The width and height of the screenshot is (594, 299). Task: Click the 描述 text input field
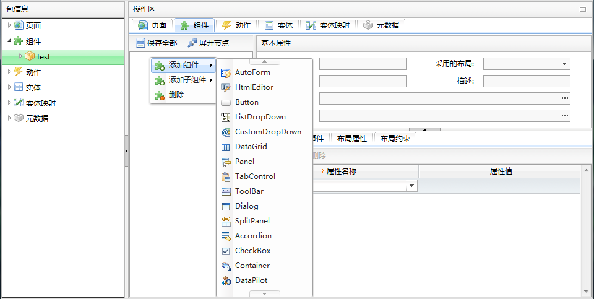527,81
